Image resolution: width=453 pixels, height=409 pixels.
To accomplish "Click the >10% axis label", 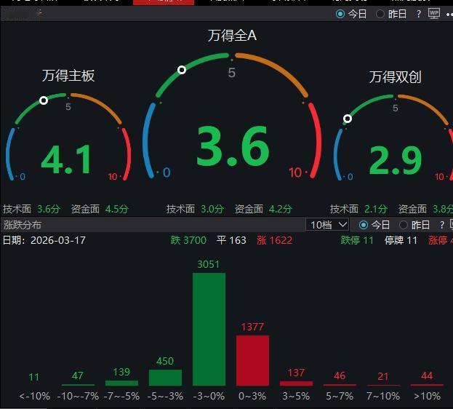I will pos(427,396).
